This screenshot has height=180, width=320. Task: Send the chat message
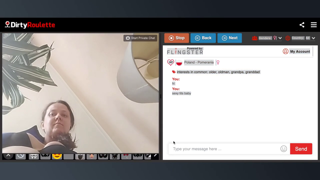(301, 149)
